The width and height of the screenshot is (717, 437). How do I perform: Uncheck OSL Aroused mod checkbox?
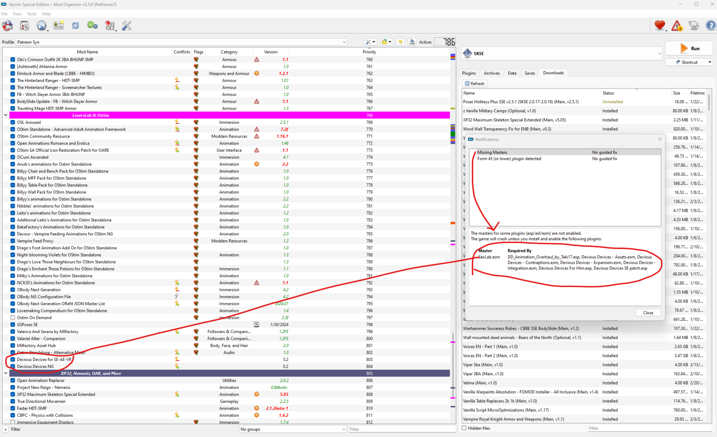[x=13, y=122]
